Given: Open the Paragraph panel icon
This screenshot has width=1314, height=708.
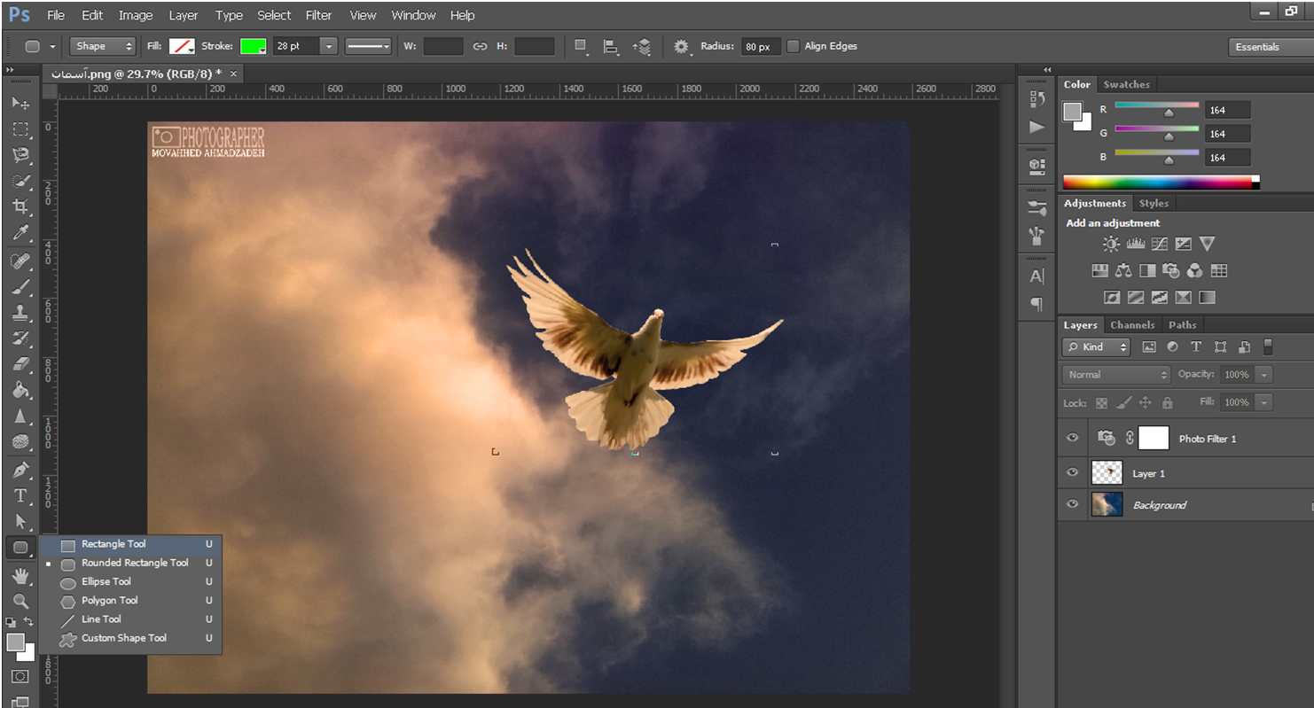Looking at the screenshot, I should (x=1036, y=304).
